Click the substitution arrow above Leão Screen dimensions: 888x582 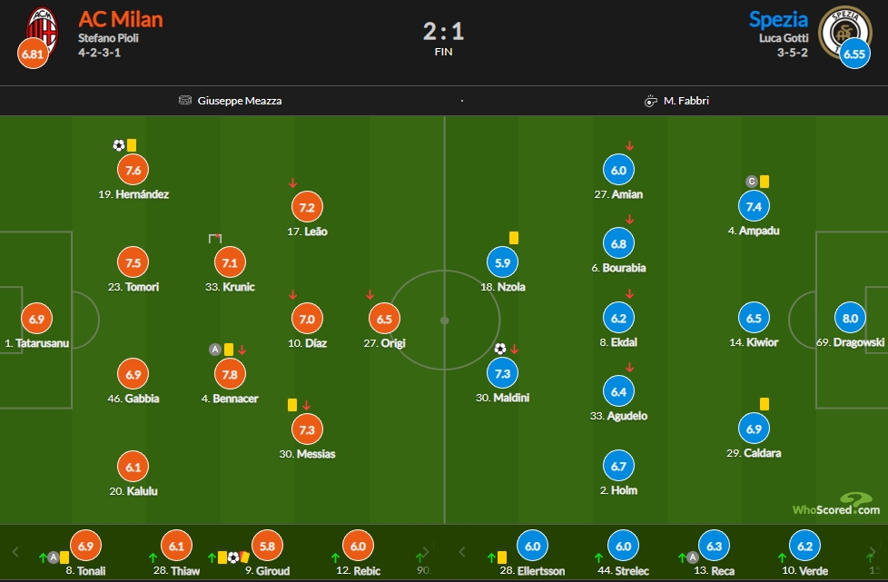[x=292, y=182]
